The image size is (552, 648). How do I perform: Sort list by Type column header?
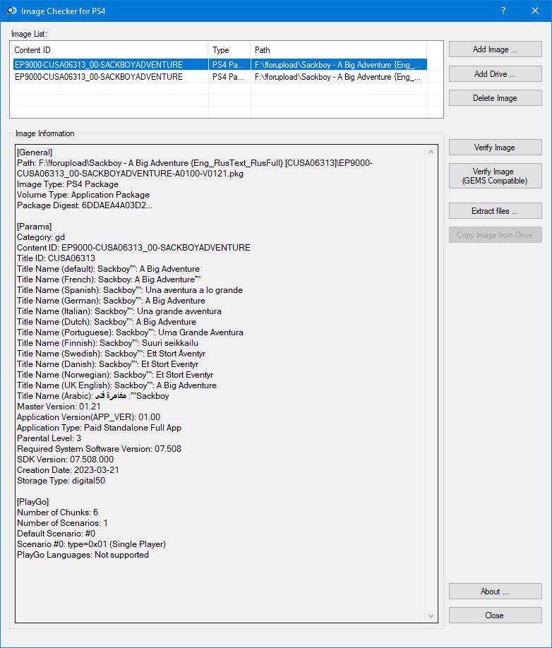pos(229,50)
